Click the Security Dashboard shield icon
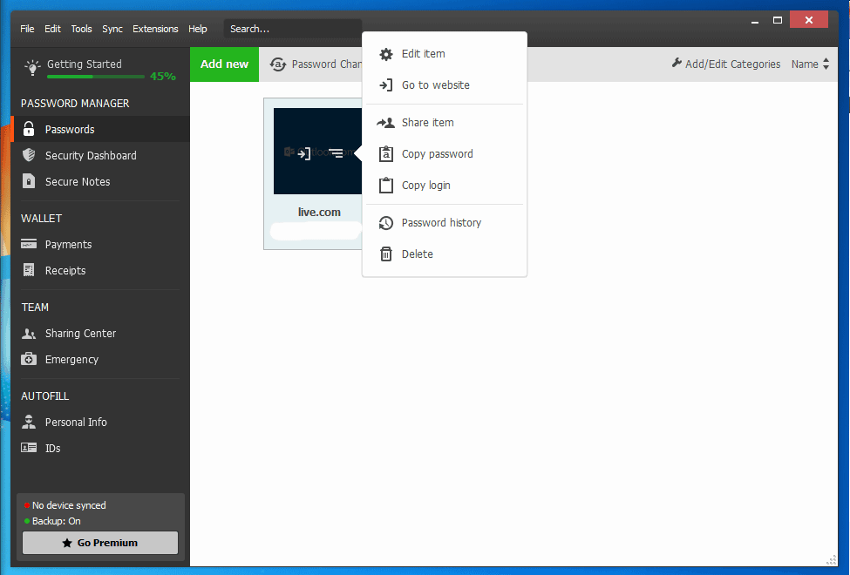Image resolution: width=850 pixels, height=575 pixels. pos(29,156)
